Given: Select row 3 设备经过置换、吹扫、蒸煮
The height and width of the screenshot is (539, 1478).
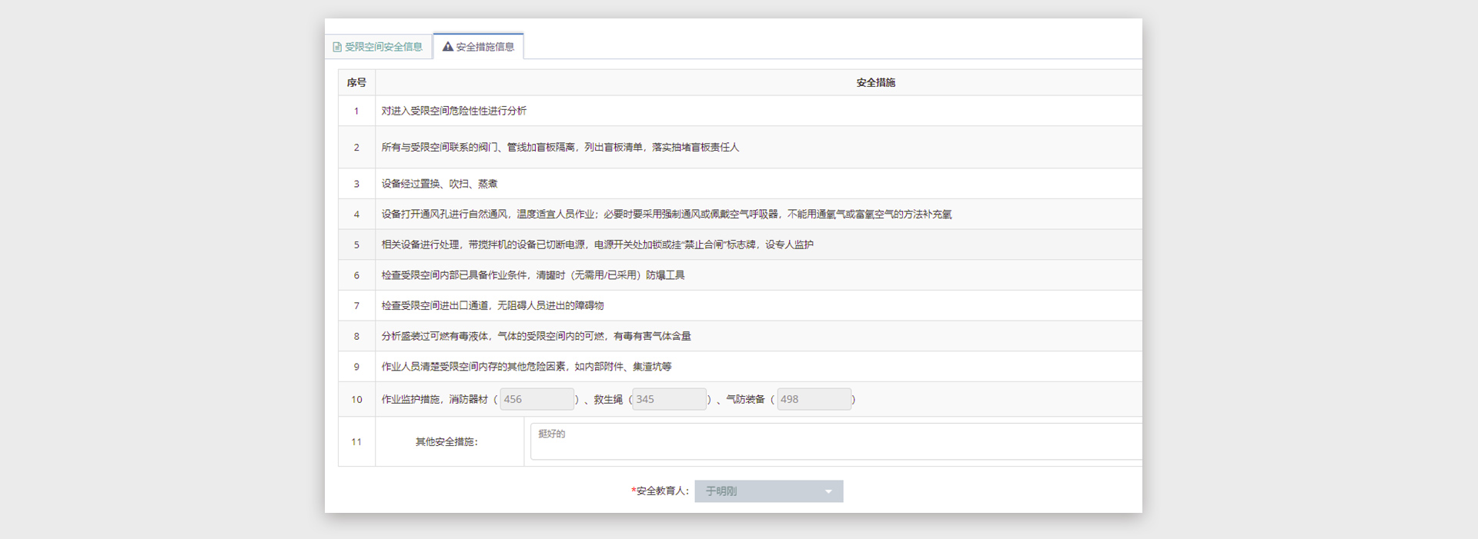Looking at the screenshot, I should [x=440, y=184].
